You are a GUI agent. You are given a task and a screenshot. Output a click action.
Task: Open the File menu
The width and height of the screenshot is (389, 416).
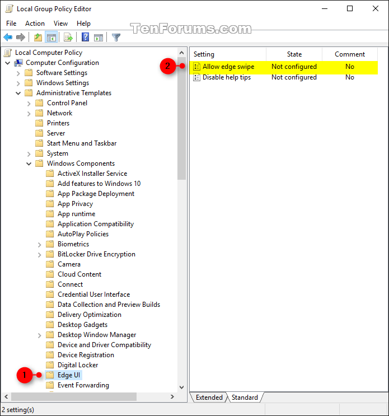11,24
